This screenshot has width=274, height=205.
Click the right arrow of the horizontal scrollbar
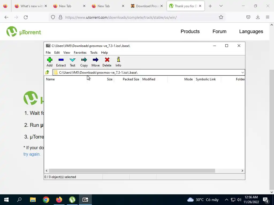pyautogui.click(x=242, y=171)
